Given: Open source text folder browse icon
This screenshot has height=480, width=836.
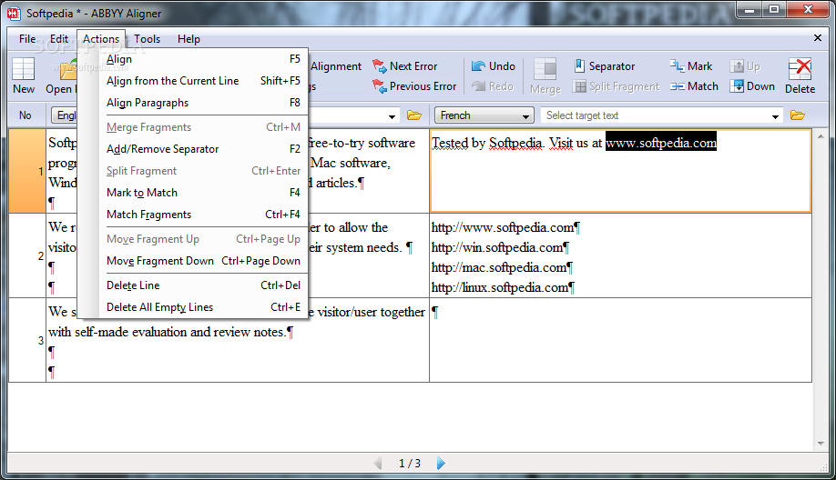Looking at the screenshot, I should (x=414, y=115).
